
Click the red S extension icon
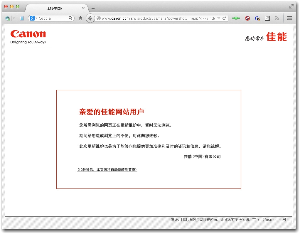(247, 18)
